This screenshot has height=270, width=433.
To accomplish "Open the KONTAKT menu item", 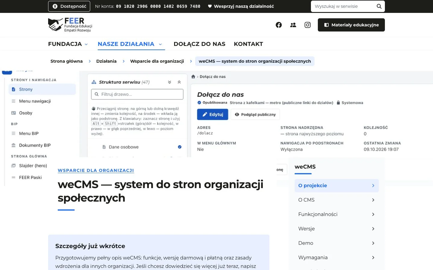I will coord(248,44).
